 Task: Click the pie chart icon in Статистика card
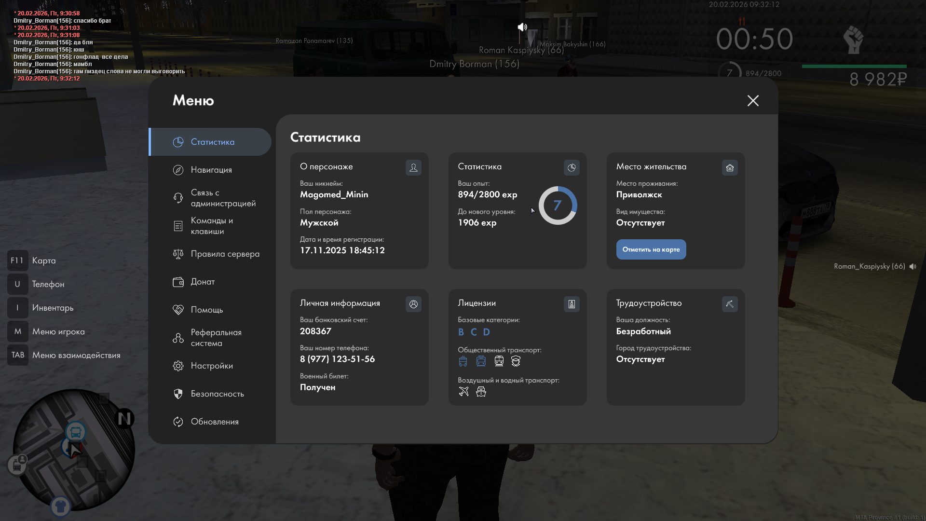point(572,167)
